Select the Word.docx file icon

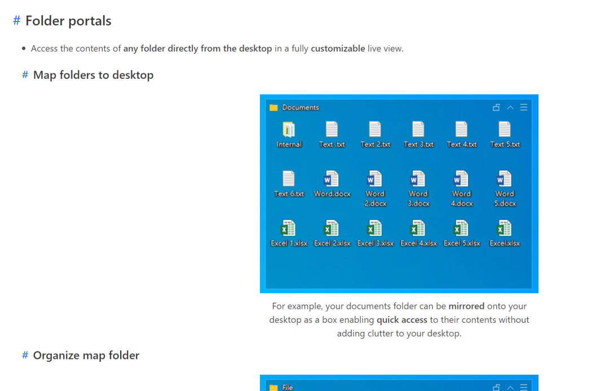point(332,179)
